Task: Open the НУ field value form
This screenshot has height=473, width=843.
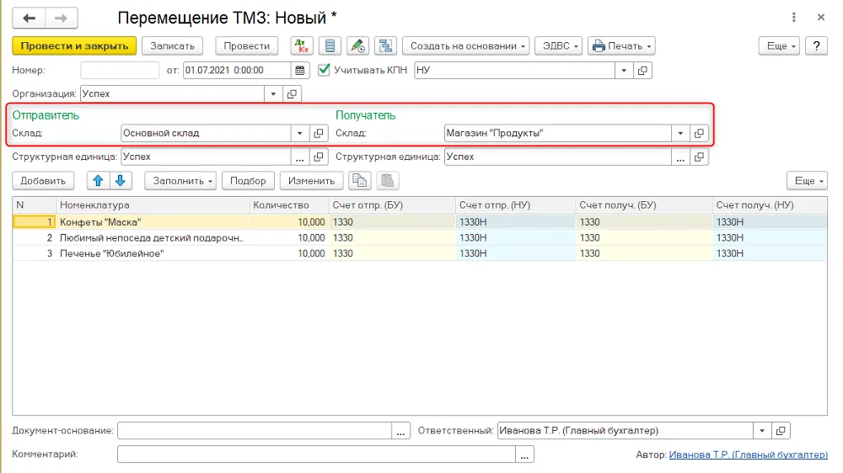Action: point(642,71)
